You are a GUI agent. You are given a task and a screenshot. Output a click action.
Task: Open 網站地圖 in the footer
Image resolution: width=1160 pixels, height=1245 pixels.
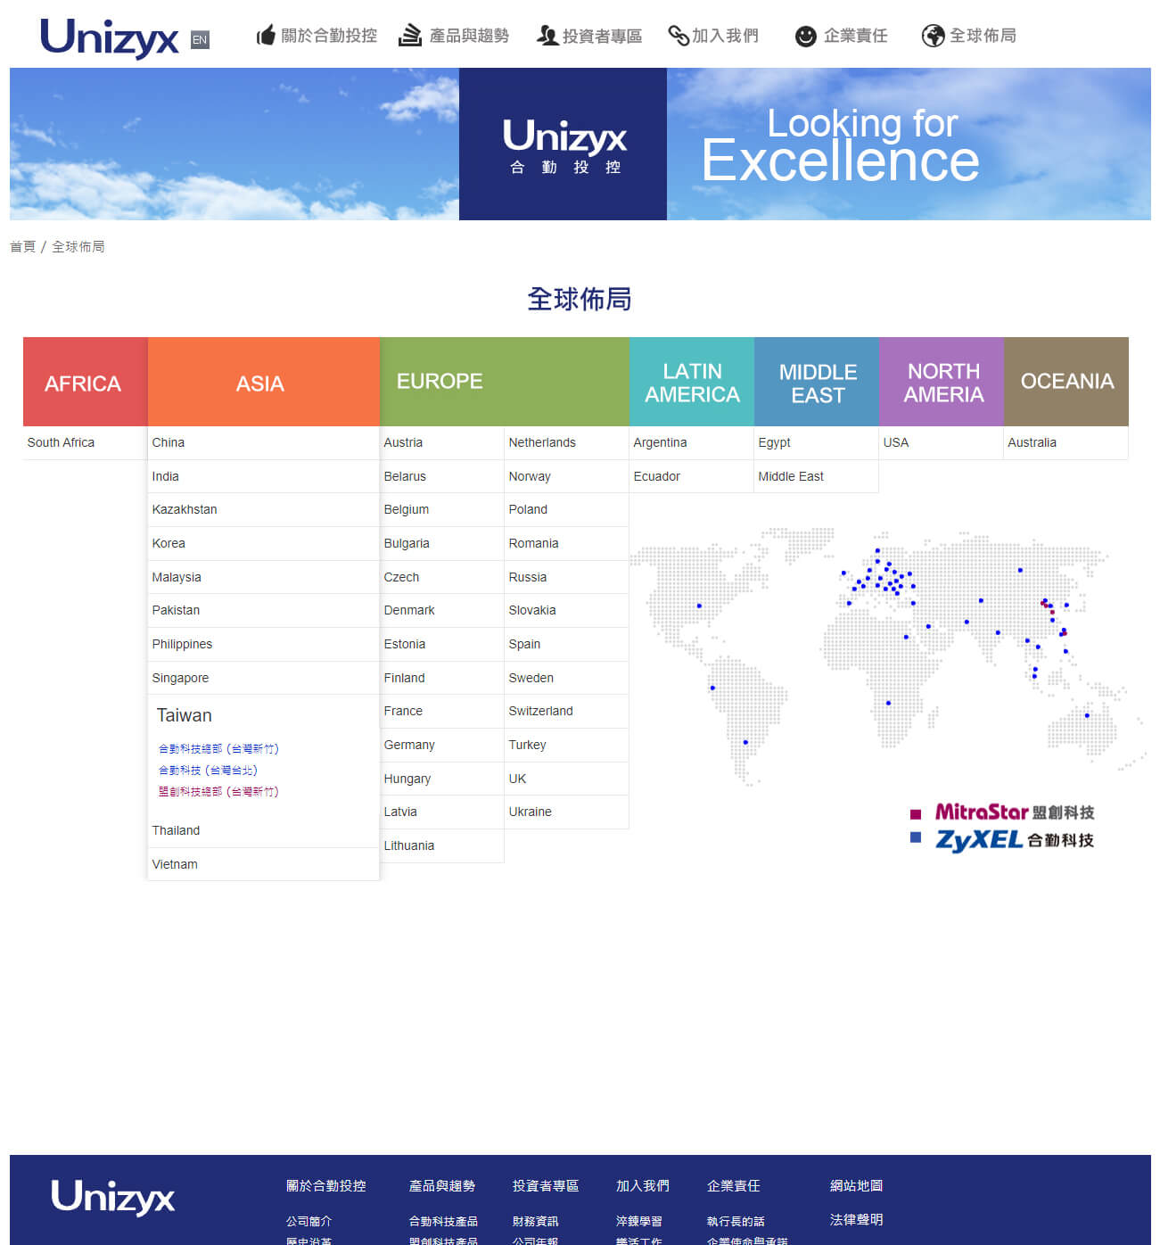click(x=856, y=1186)
